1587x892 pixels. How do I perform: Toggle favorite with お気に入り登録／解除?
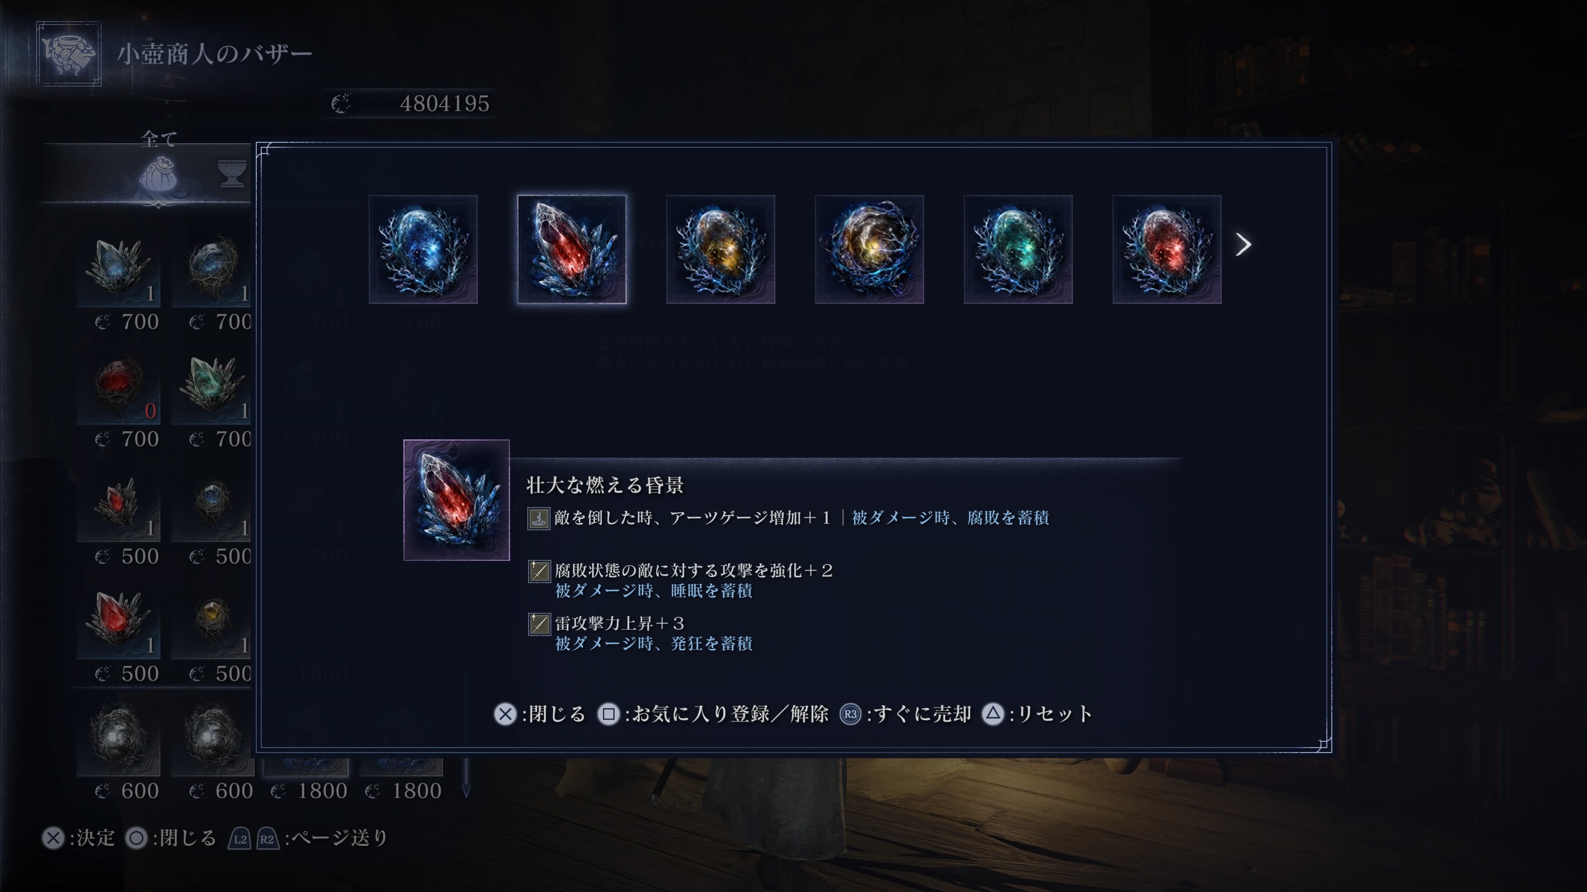(x=713, y=714)
